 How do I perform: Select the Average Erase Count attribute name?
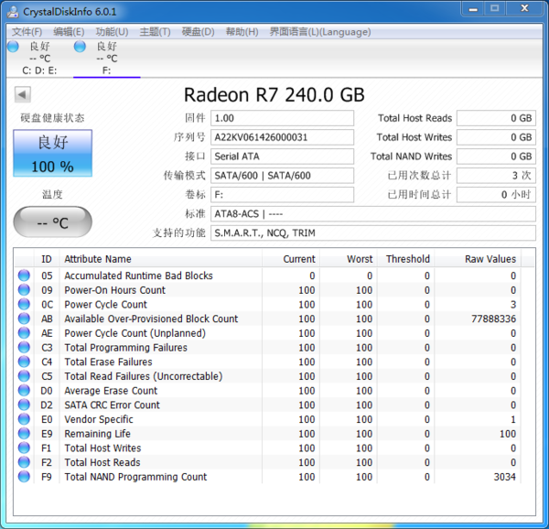click(x=111, y=391)
